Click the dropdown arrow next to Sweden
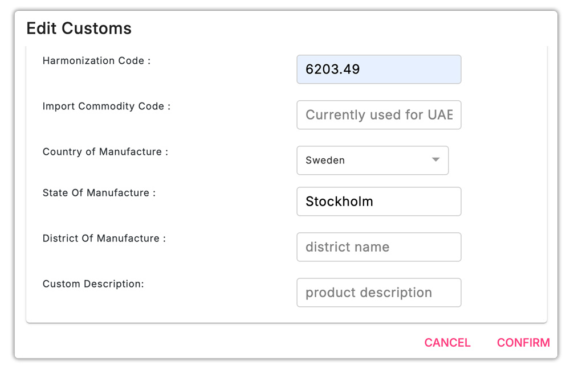Image resolution: width=570 pixels, height=370 pixels. (436, 160)
